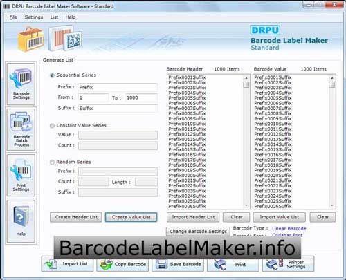Select Prefix0023Suffix in Barcode Value list

point(273,191)
